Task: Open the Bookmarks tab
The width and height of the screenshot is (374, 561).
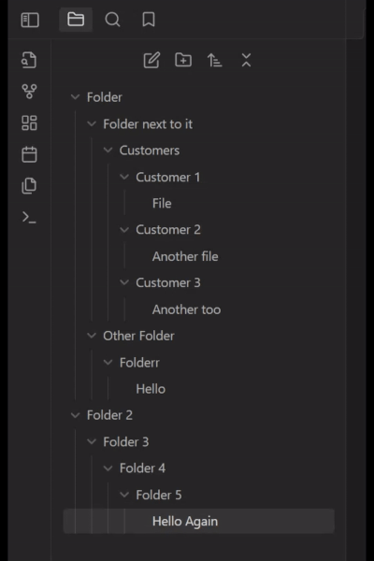Action: point(149,20)
